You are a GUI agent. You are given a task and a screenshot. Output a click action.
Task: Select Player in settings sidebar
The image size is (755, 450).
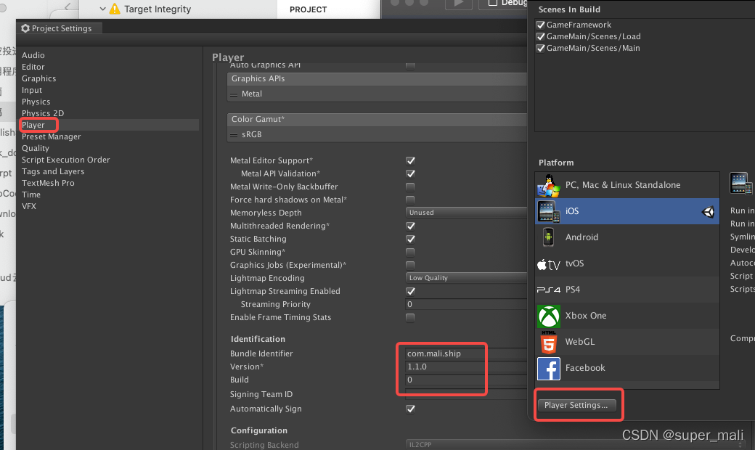(33, 125)
